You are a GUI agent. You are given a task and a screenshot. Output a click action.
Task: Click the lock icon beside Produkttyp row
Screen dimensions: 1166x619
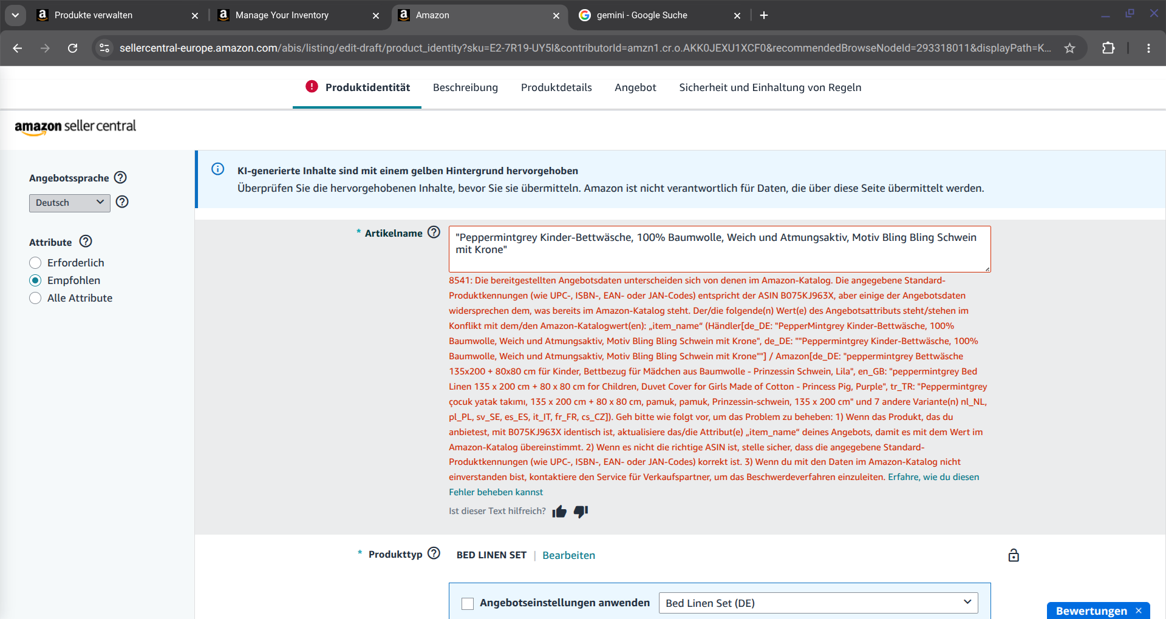(1014, 555)
